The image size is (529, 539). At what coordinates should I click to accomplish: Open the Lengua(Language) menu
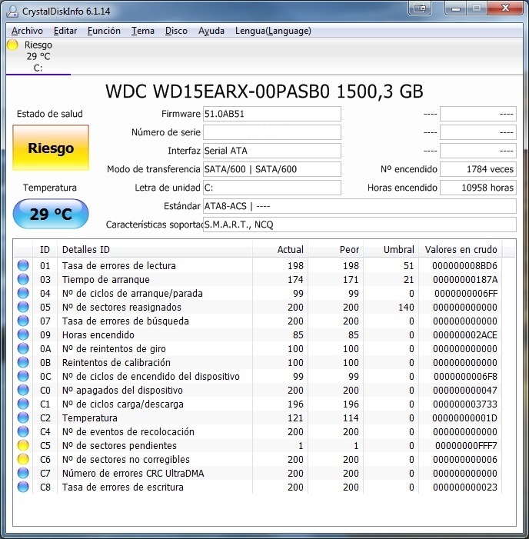pos(273,31)
